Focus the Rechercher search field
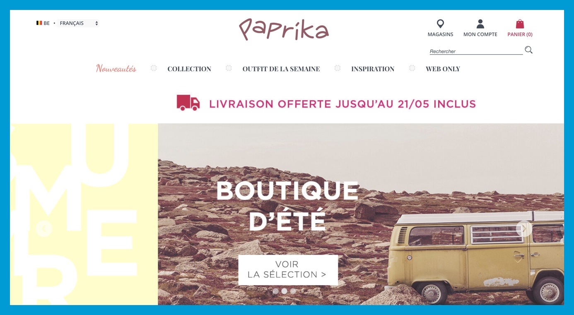Image resolution: width=574 pixels, height=315 pixels. point(476,51)
